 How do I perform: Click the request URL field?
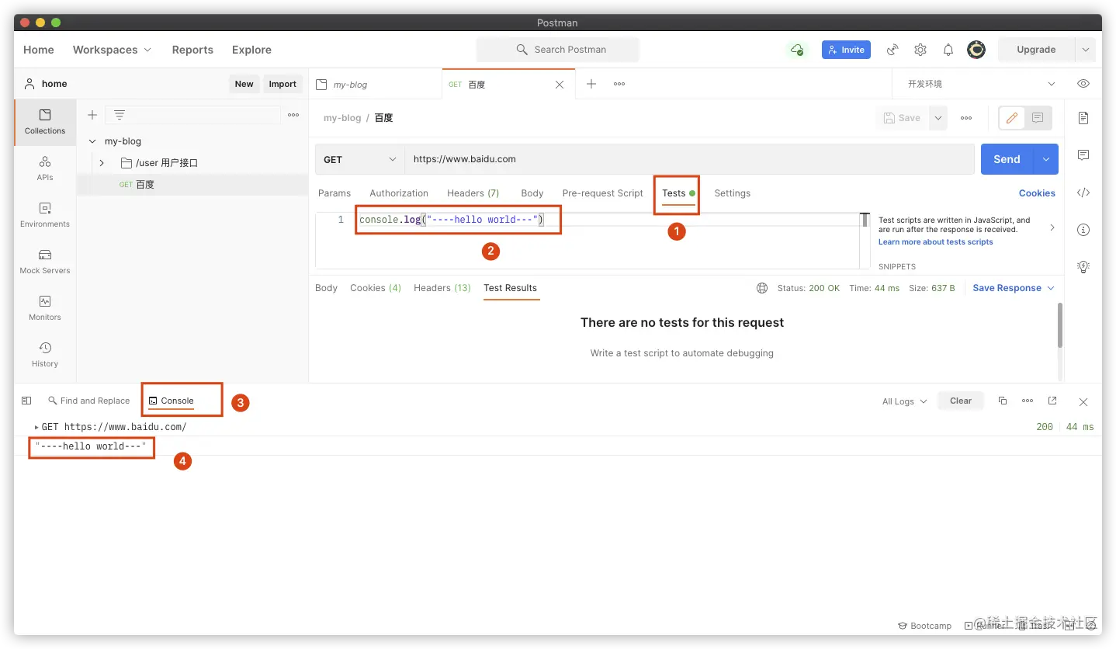pos(689,159)
